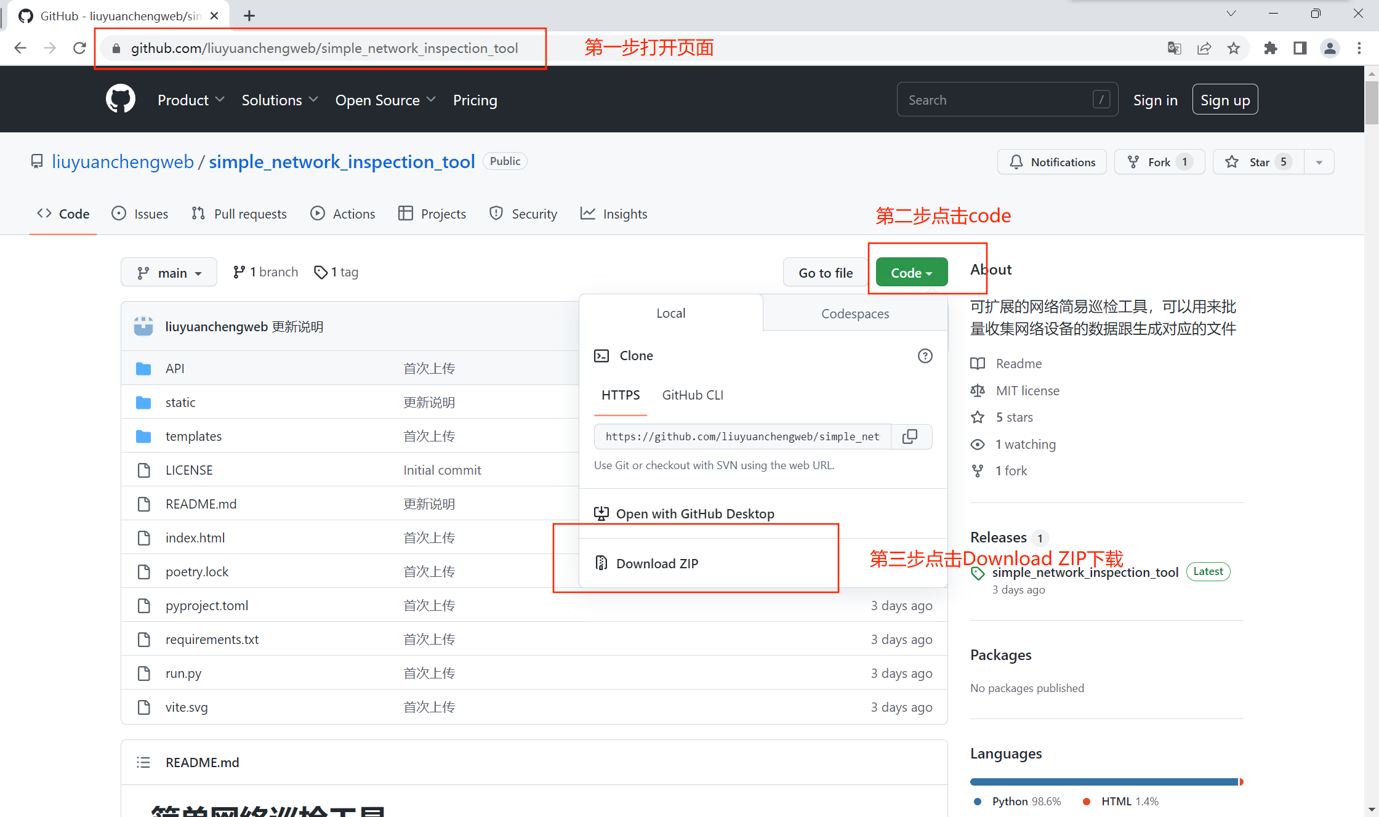Open the green Code dropdown button
Image resolution: width=1379 pixels, height=817 pixels.
pyautogui.click(x=911, y=272)
